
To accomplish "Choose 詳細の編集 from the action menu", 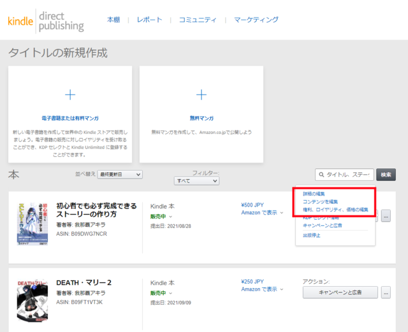I will (314, 194).
